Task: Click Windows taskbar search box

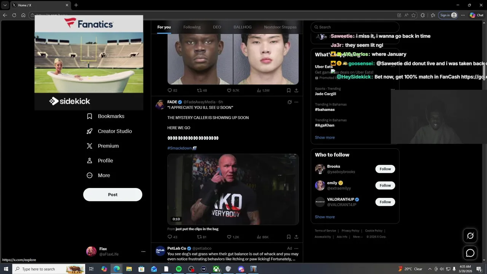Action: 49,269
